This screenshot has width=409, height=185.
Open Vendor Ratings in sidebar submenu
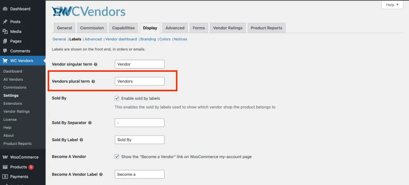16,111
